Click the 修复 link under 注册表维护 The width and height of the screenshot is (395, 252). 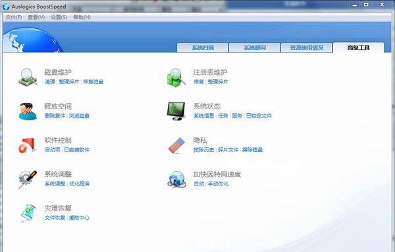coord(199,82)
